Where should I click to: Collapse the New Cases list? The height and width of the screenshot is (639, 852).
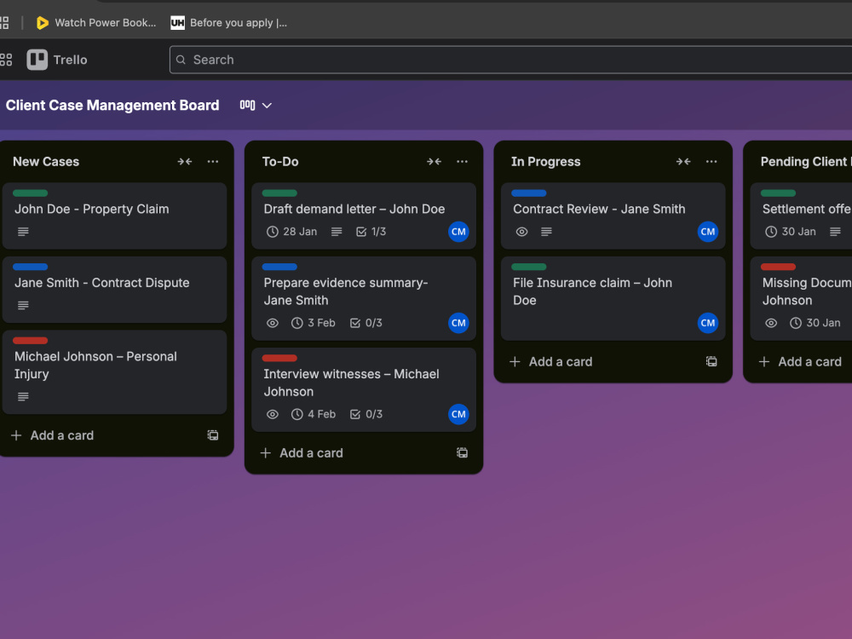tap(185, 161)
